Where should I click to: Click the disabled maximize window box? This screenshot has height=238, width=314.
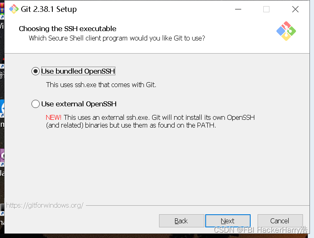[266, 9]
